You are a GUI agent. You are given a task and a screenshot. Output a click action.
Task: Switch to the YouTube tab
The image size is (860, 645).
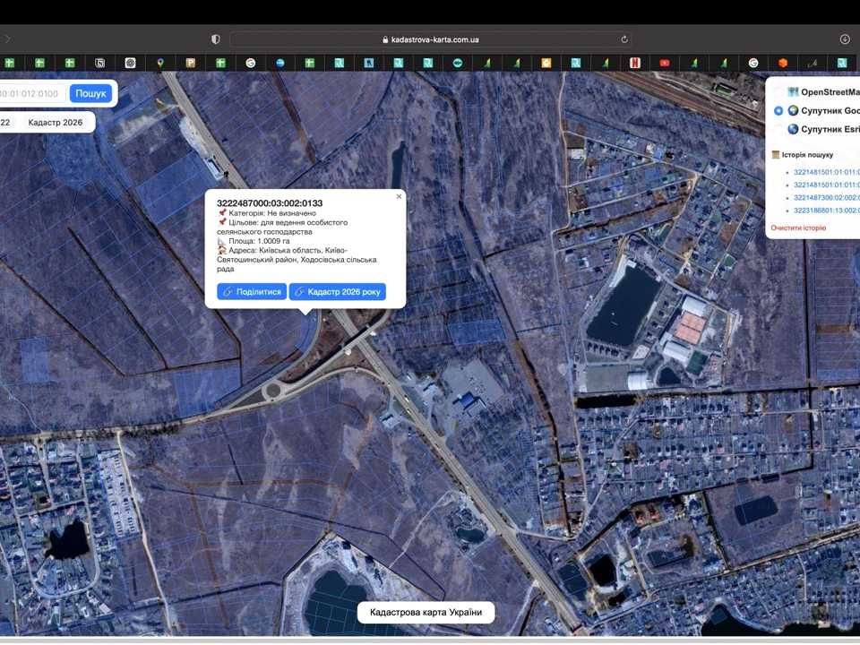[x=665, y=63]
